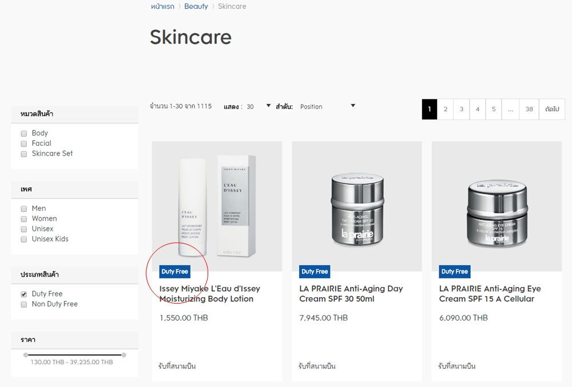The image size is (572, 387).
Task: Open the Position sort dropdown
Action: click(x=327, y=106)
